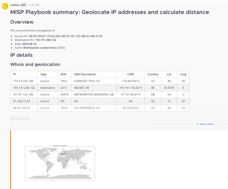Click the ASN column header

65,74
